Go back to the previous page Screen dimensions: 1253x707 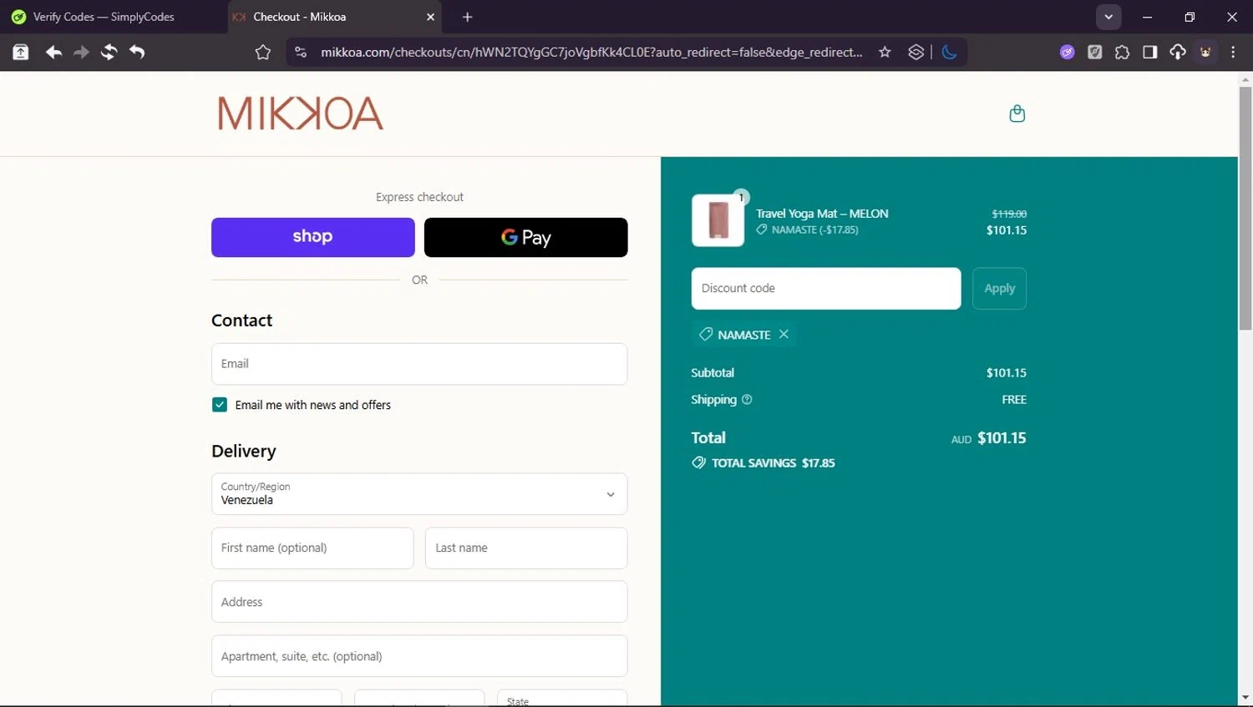pos(53,52)
